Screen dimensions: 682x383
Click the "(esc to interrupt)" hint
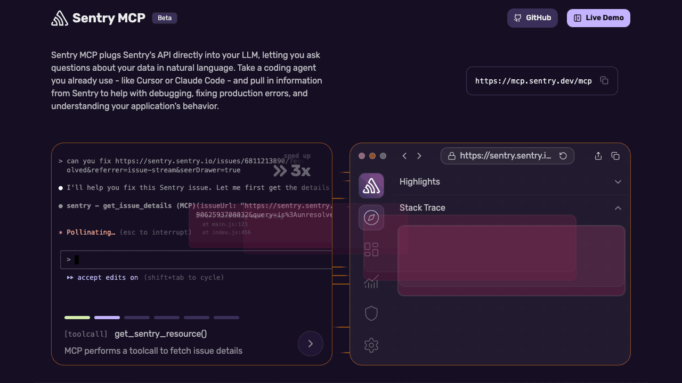tap(156, 232)
